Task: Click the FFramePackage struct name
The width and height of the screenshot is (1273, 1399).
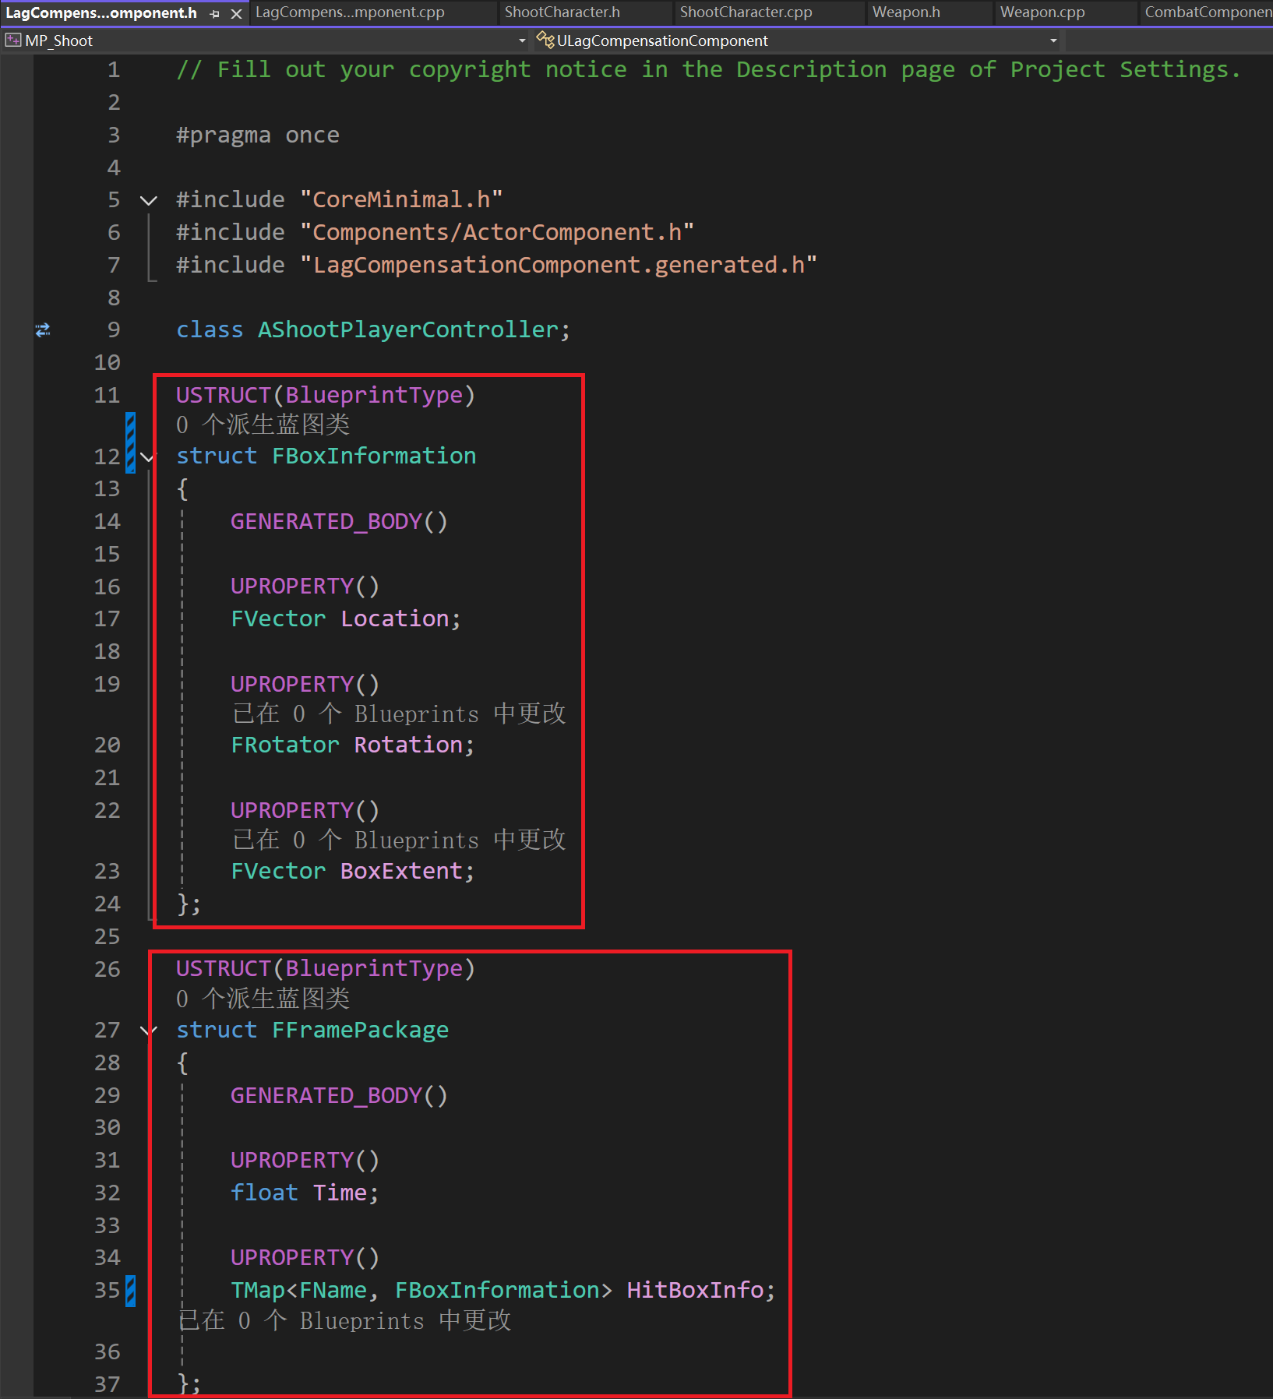Action: 360,1031
